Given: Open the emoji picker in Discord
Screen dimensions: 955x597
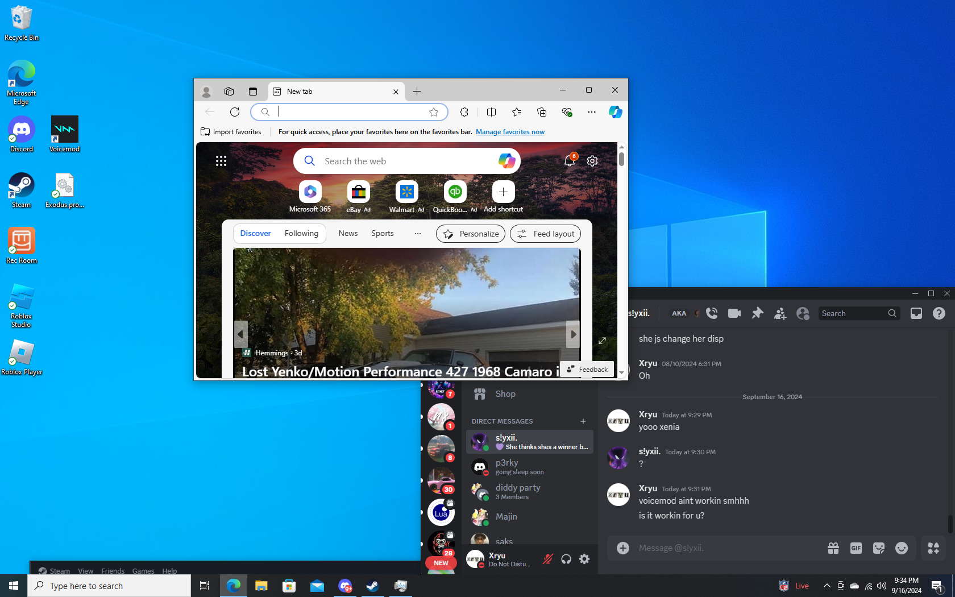Looking at the screenshot, I should point(902,548).
